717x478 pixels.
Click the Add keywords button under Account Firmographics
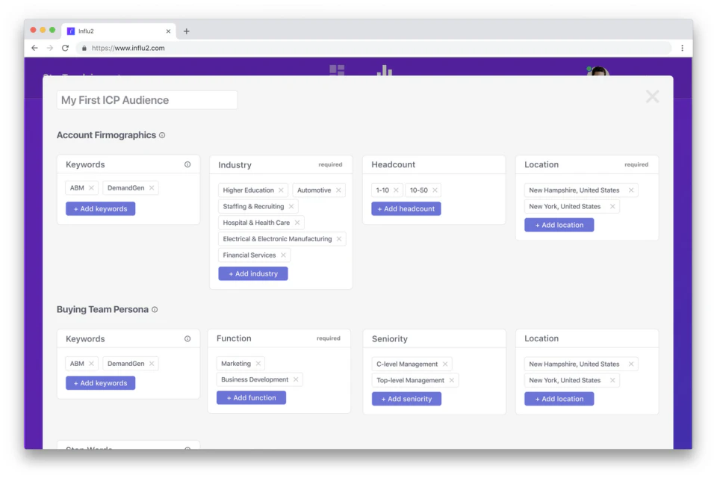[100, 208]
